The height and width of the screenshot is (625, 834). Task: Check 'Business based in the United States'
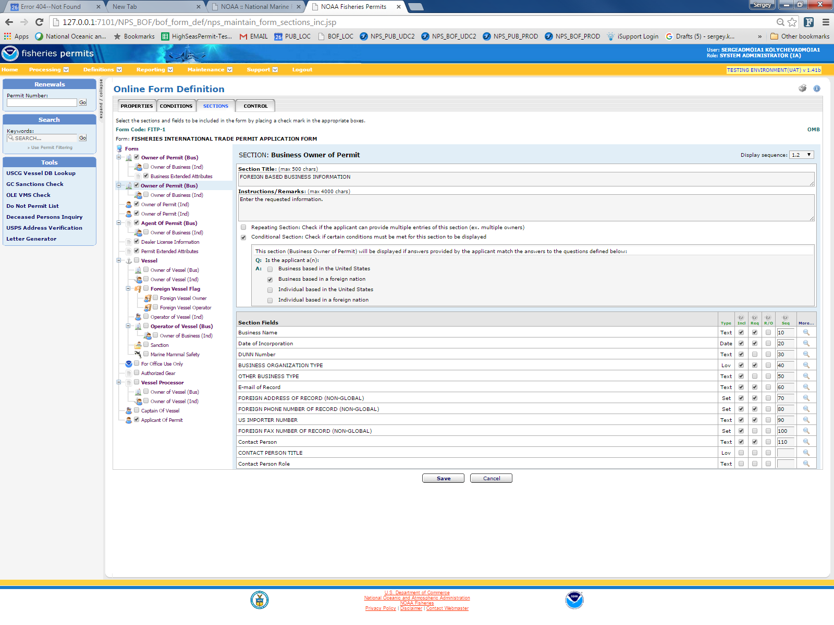pos(270,269)
